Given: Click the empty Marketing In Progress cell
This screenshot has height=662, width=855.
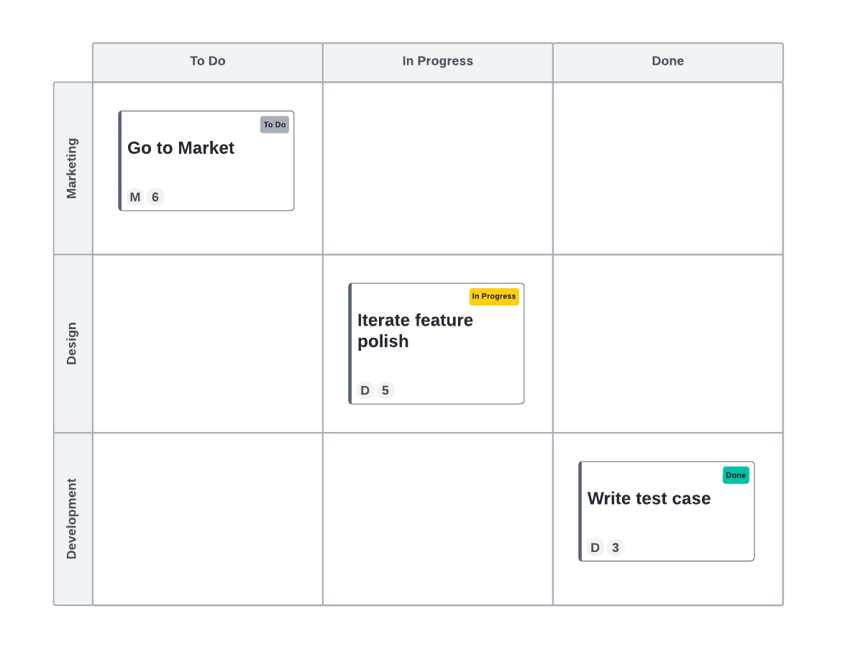Looking at the screenshot, I should (437, 168).
